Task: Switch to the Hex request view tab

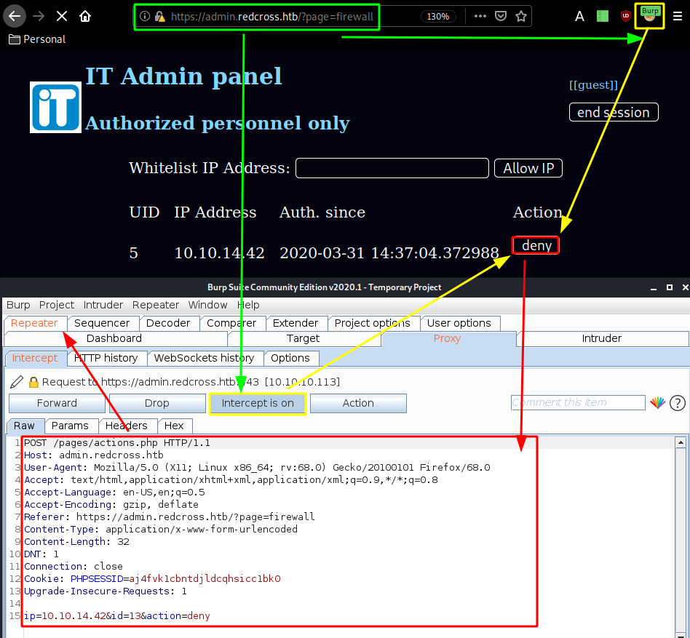Action: click(x=174, y=426)
